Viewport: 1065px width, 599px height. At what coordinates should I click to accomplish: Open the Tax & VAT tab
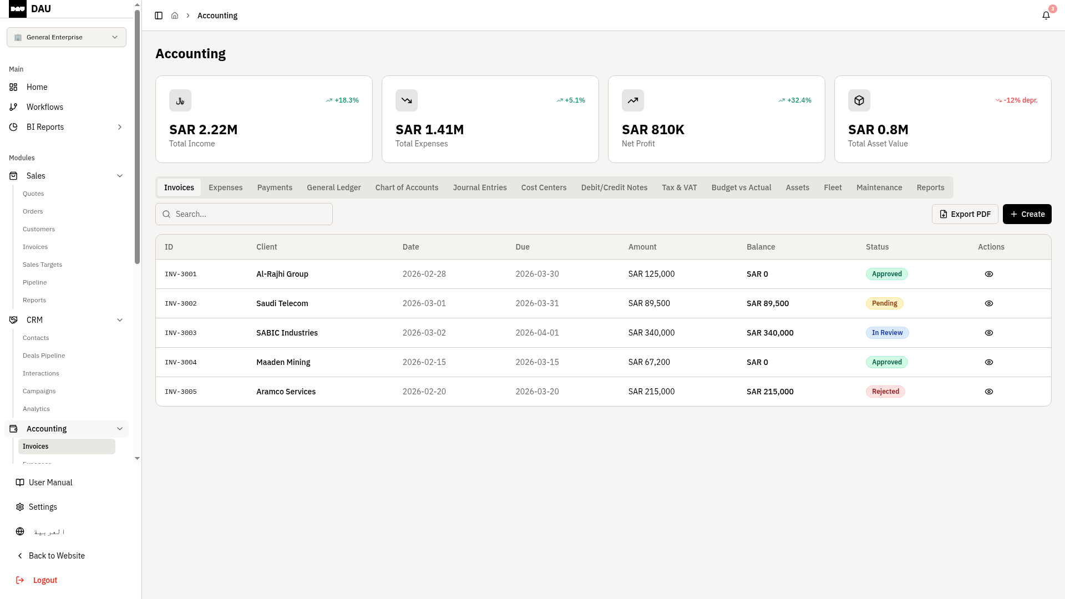pos(679,187)
